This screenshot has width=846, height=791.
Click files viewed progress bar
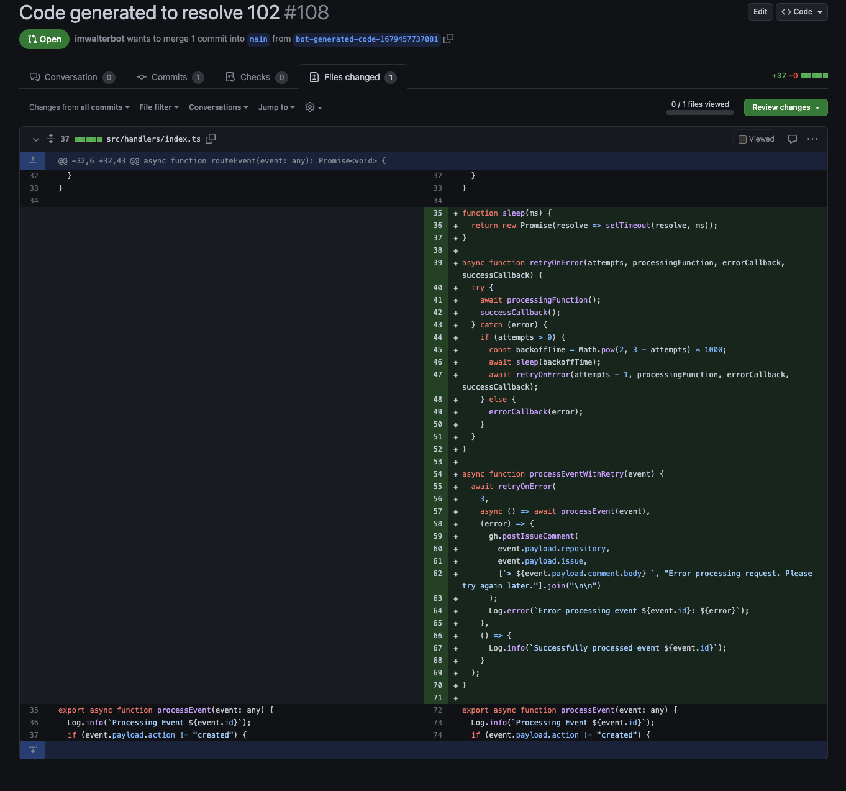pyautogui.click(x=700, y=112)
